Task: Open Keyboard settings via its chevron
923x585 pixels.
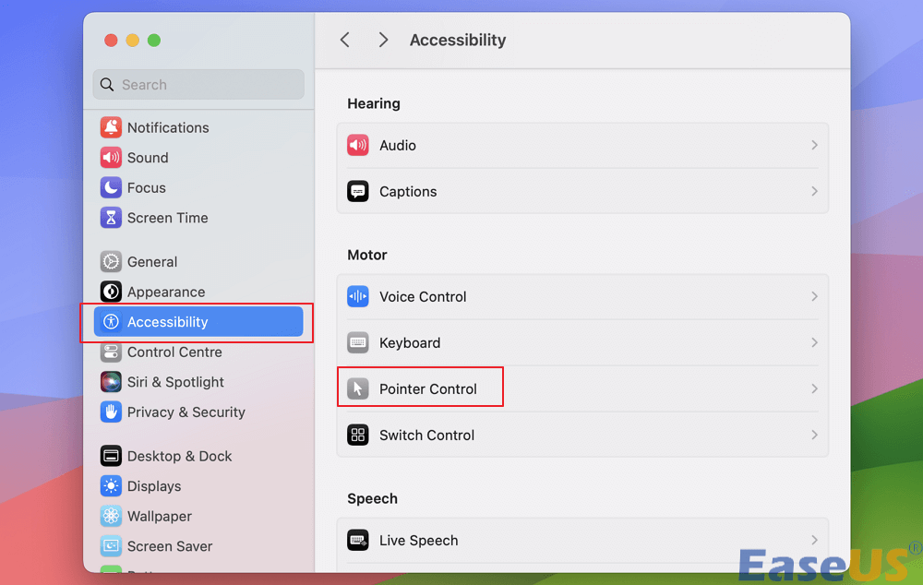Action: click(x=814, y=342)
